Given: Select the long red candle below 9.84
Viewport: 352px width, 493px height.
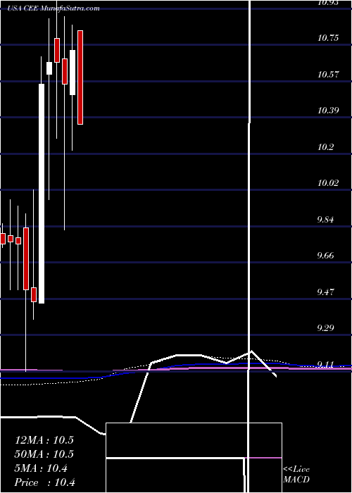Looking at the screenshot, I should (x=26, y=258).
